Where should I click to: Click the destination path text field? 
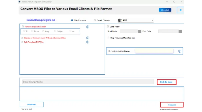[x=88, y=82]
